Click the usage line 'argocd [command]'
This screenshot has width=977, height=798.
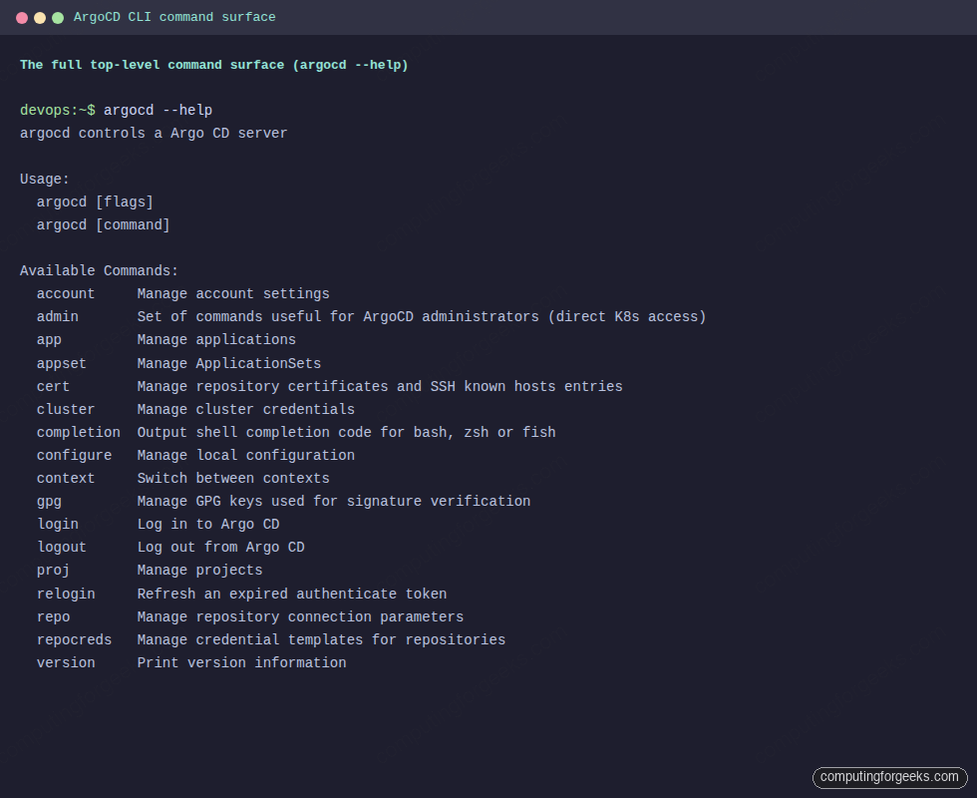103,225
